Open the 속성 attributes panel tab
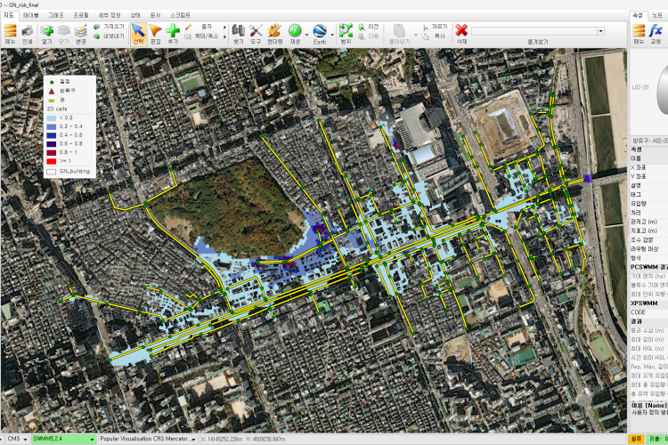The height and width of the screenshot is (445, 668). pyautogui.click(x=638, y=15)
